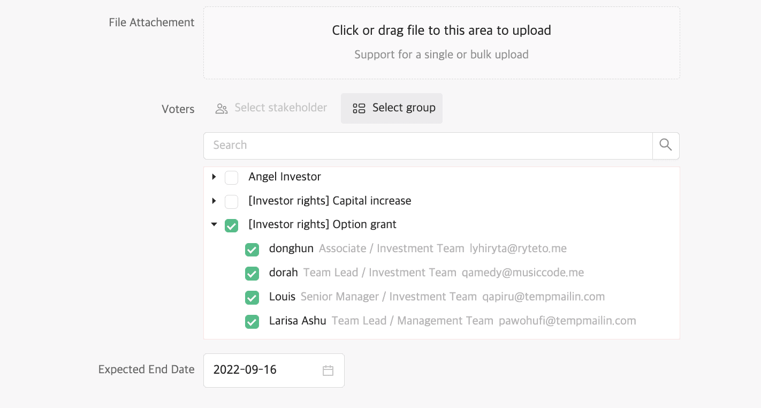Select the Angel Investor group label

pyautogui.click(x=285, y=177)
